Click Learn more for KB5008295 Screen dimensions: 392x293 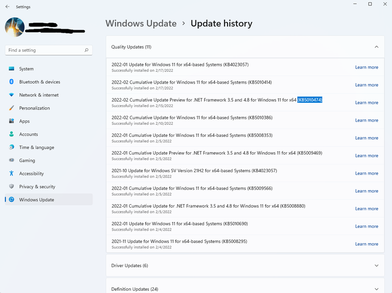point(367,244)
